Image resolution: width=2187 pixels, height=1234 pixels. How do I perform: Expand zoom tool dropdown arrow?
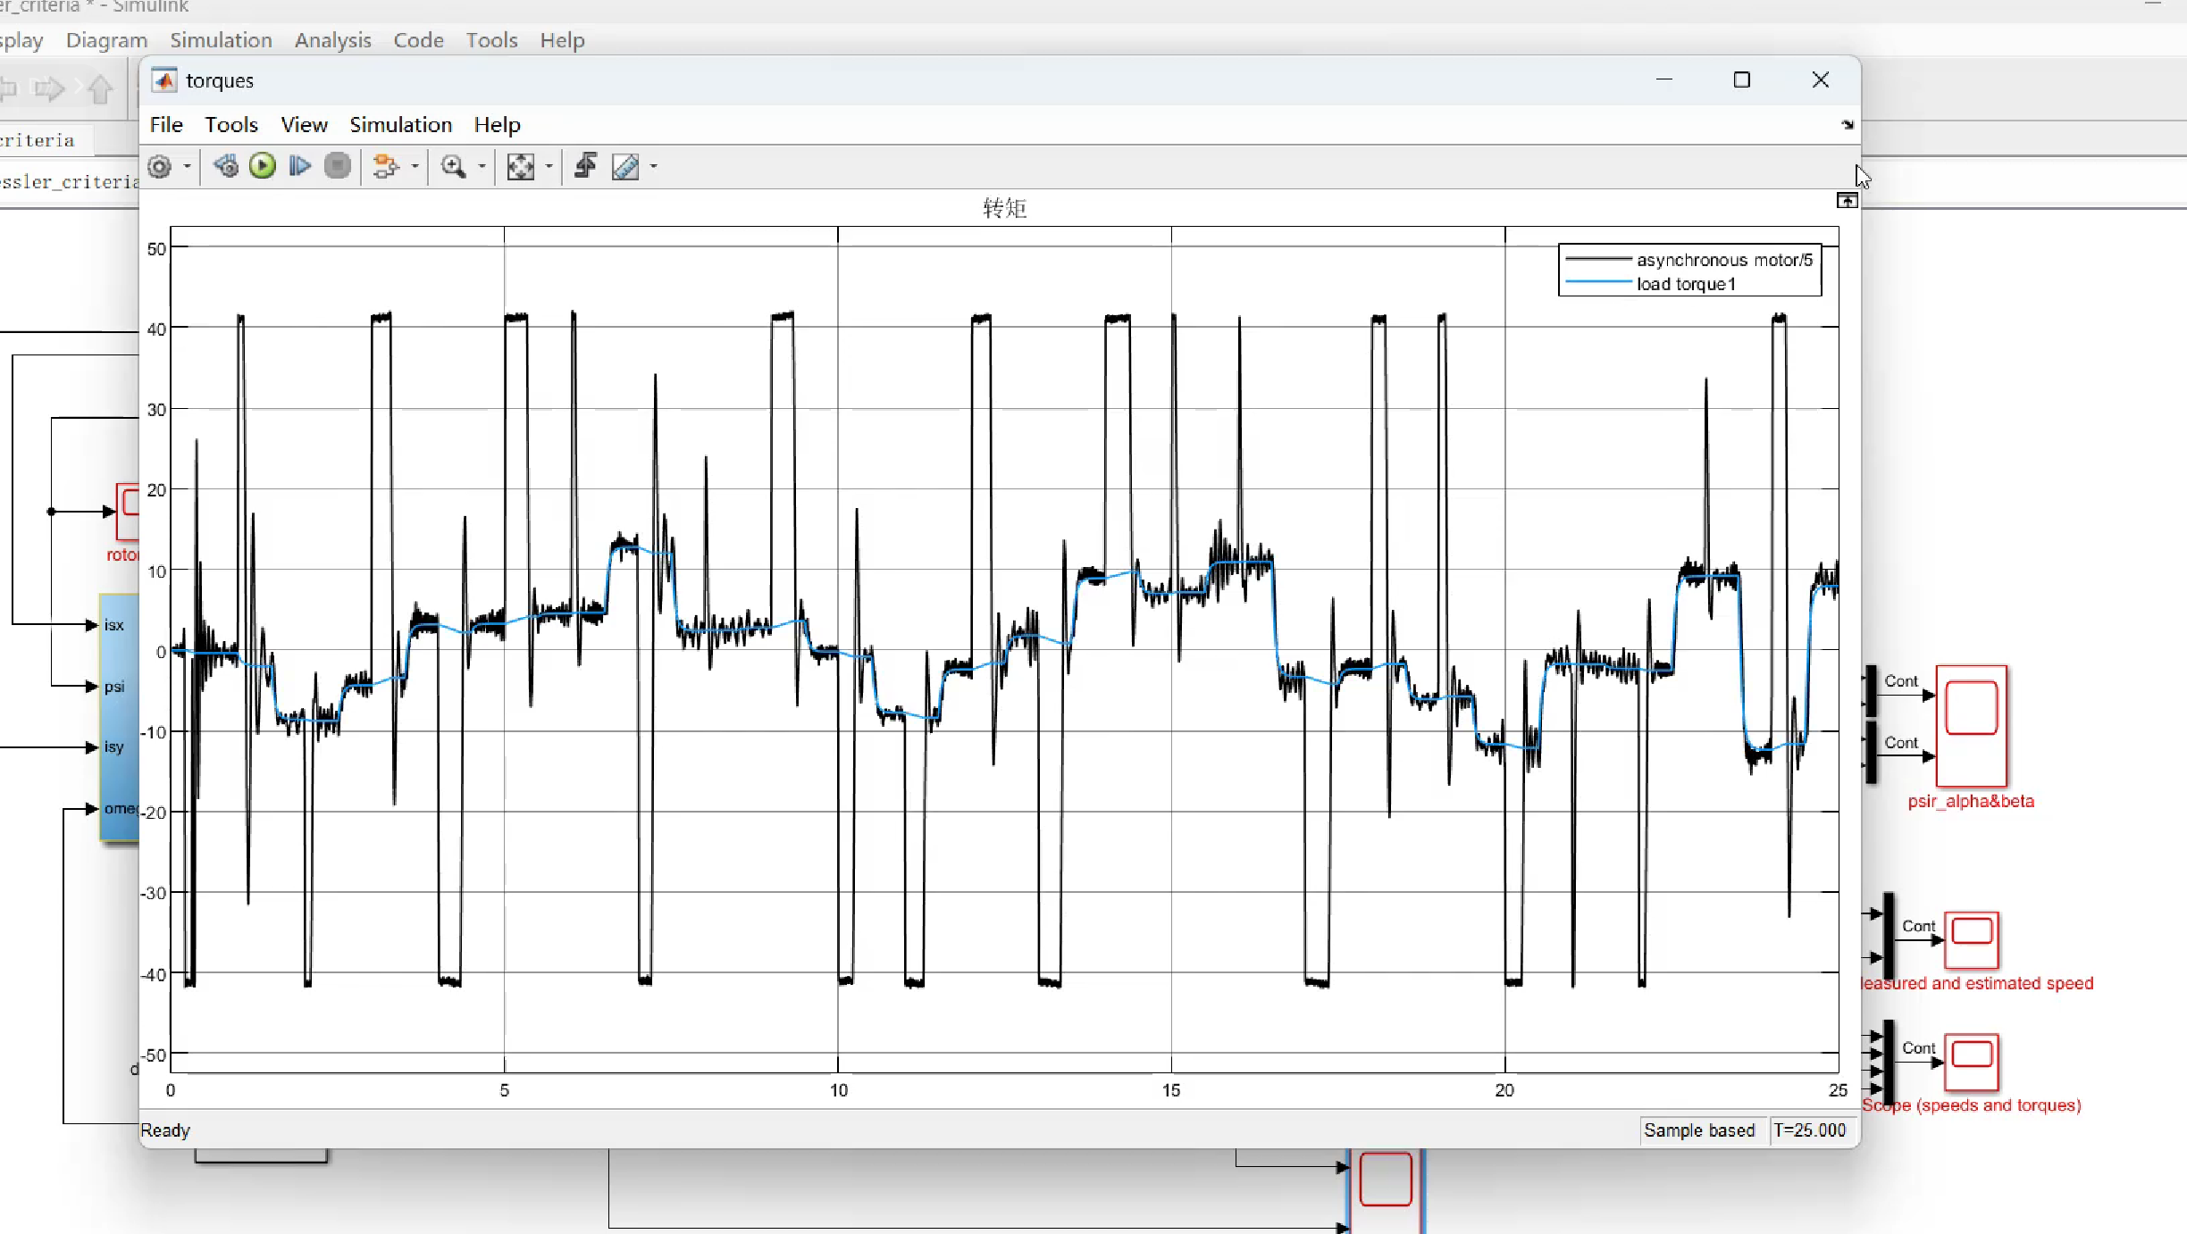[x=482, y=167]
